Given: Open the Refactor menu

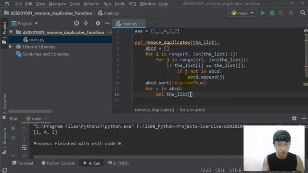Looking at the screenshot, I should [x=91, y=4].
